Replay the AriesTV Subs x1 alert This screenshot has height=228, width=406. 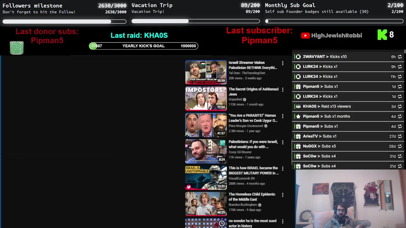coord(400,136)
